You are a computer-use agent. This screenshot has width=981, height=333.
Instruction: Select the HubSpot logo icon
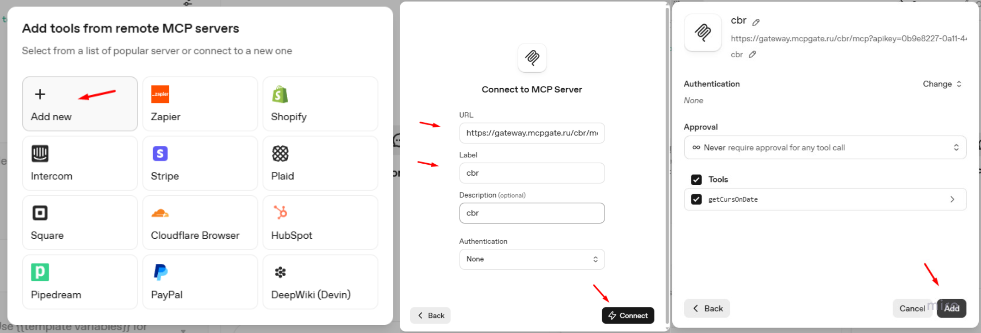pos(280,213)
